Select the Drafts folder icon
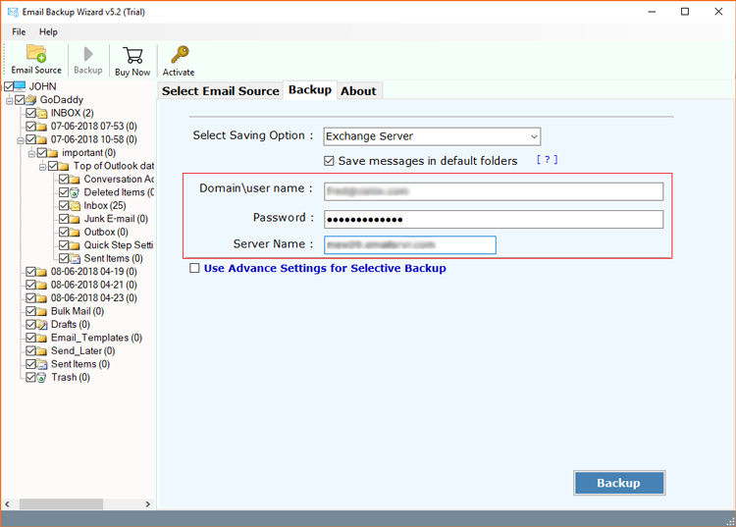This screenshot has height=527, width=736. 42,325
